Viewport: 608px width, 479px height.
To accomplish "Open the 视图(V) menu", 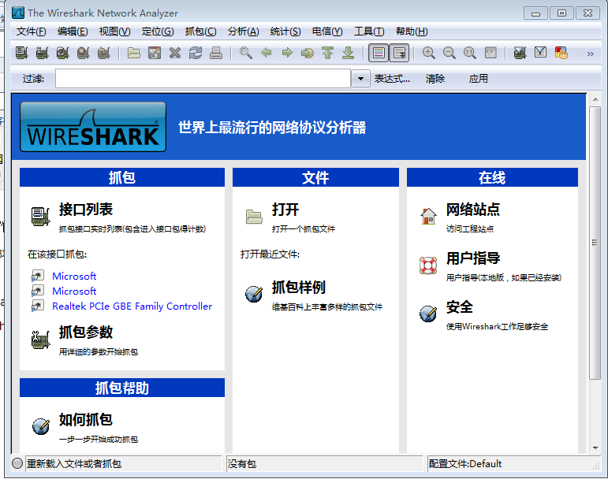I will pos(115,32).
